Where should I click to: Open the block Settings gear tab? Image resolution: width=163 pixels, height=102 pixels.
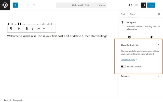129,37
